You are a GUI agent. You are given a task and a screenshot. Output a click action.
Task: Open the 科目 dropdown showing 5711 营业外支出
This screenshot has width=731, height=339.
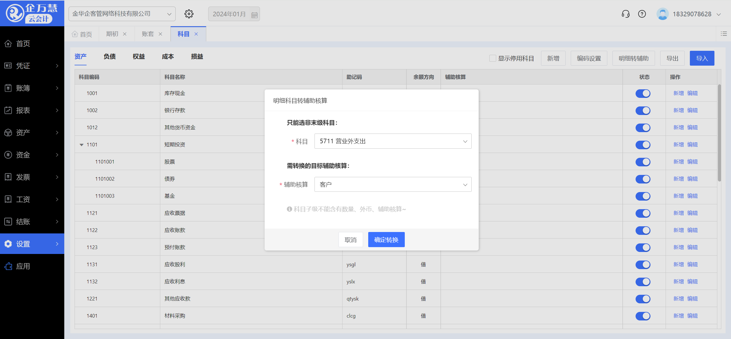[x=393, y=141]
